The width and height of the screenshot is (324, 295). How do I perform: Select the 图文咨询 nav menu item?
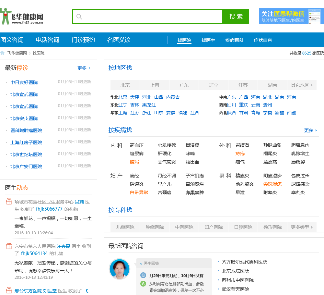click(x=12, y=40)
